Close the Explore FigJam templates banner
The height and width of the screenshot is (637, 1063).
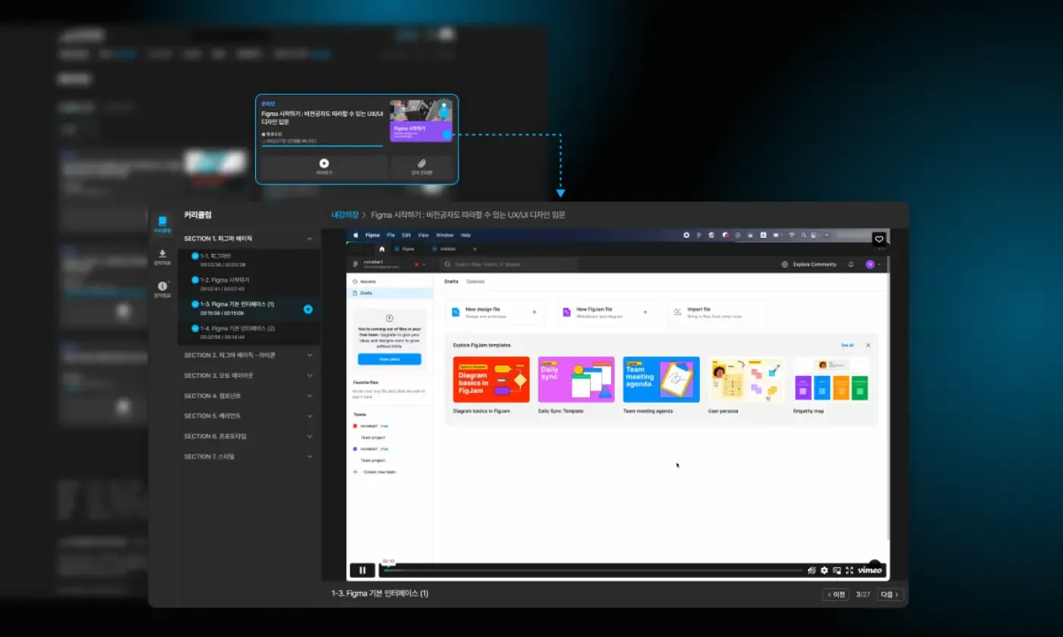[x=869, y=345]
